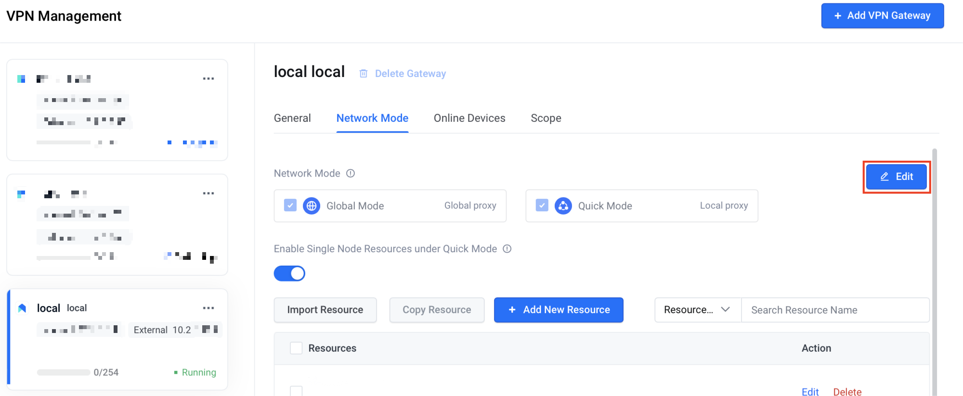Click the local local gateway title
This screenshot has width=963, height=396.
[x=309, y=72]
